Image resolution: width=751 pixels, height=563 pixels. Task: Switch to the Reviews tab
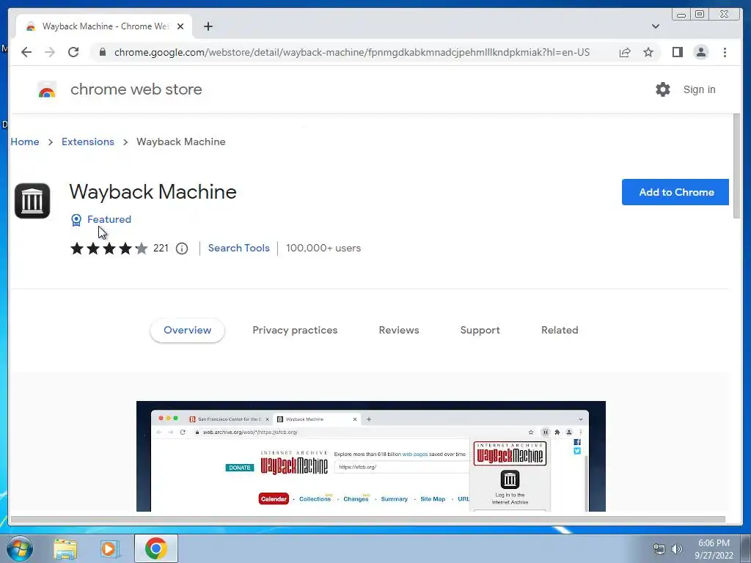[399, 330]
